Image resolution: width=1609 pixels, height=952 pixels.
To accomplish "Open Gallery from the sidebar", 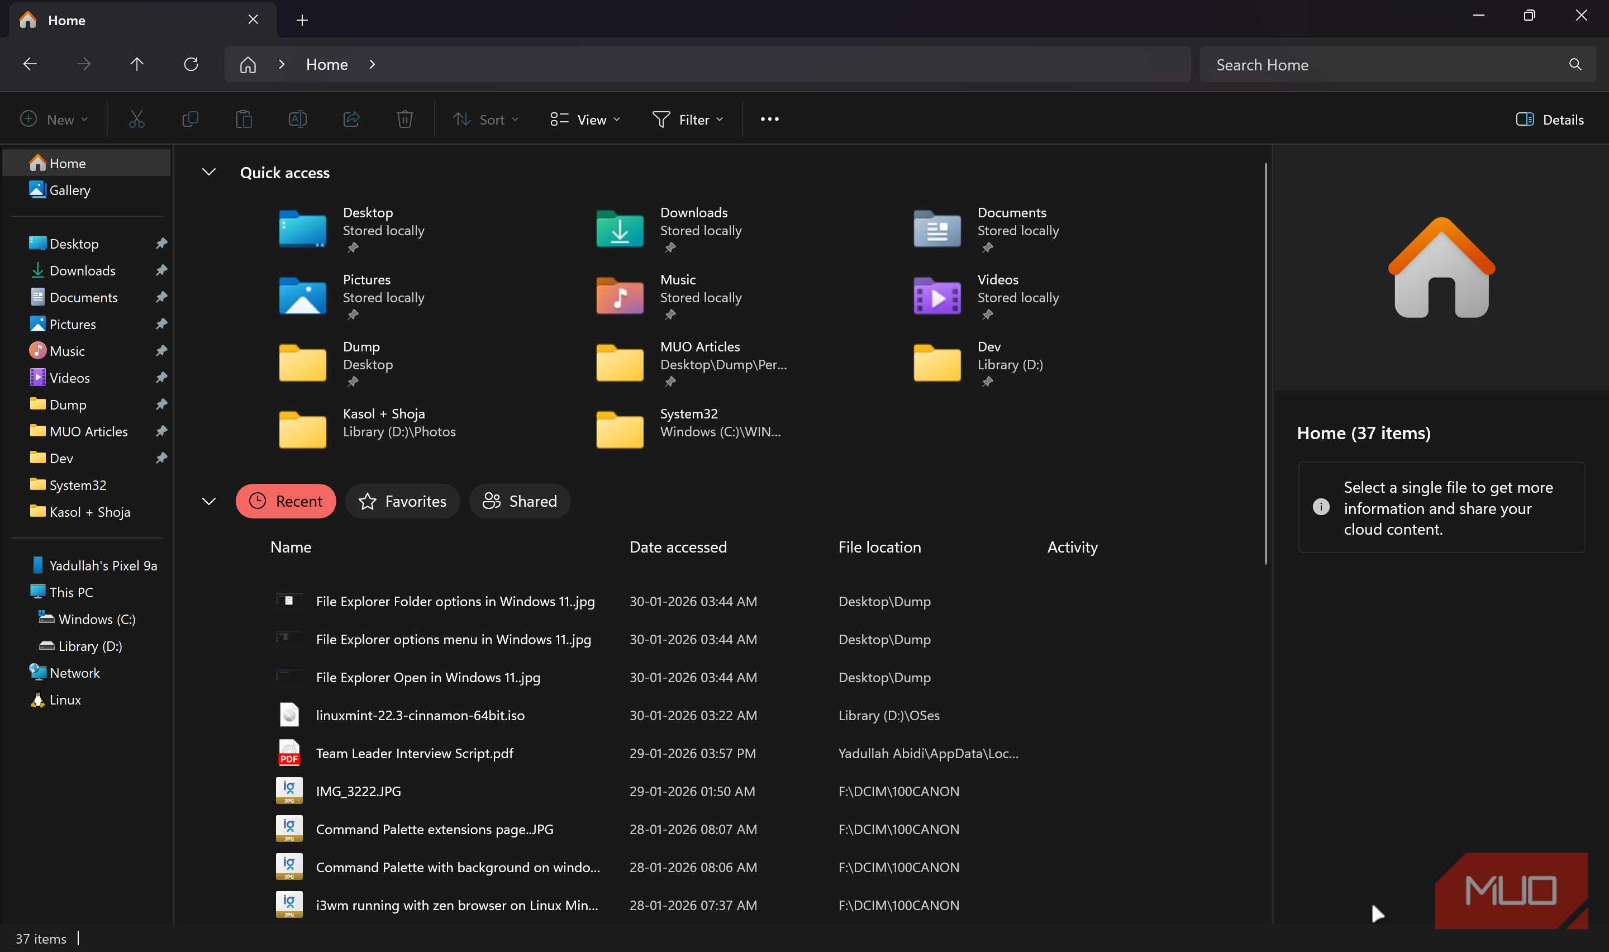I will click(69, 190).
